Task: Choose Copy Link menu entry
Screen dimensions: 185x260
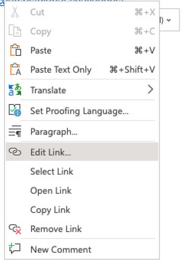Action: pos(50,210)
